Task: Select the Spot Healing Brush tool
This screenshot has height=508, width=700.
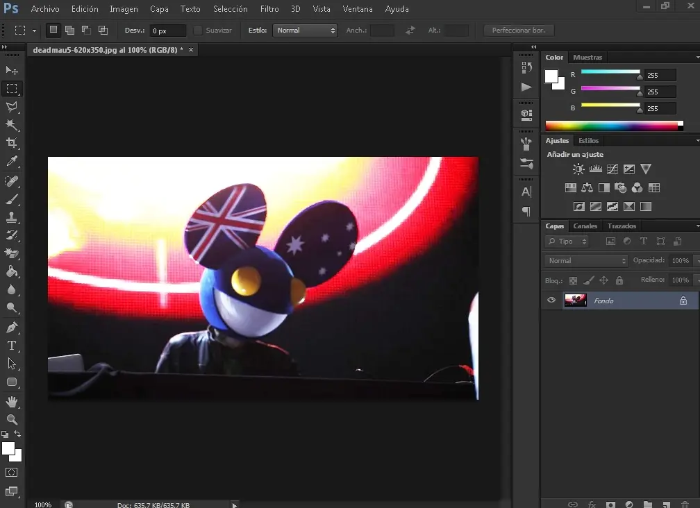Action: (x=12, y=181)
